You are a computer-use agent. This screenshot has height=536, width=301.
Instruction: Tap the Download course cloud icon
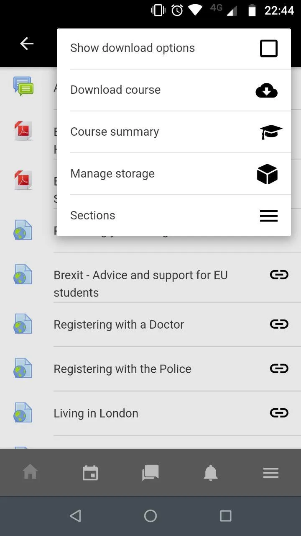coord(267,90)
